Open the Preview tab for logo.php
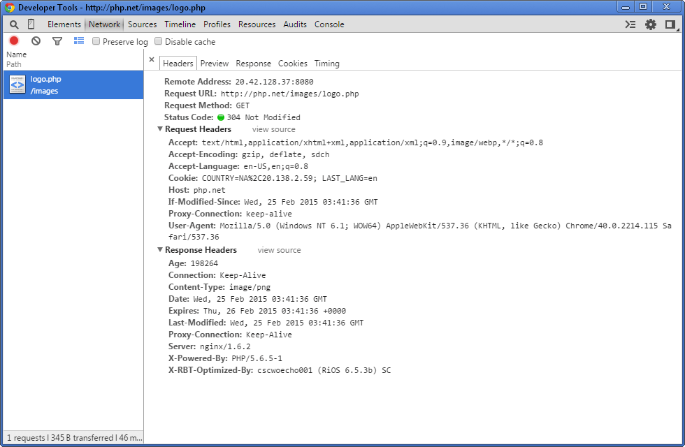 (x=214, y=64)
